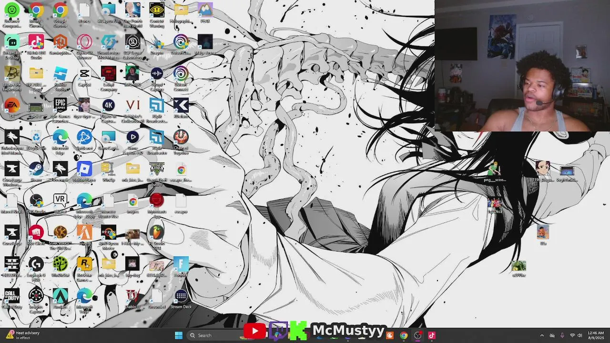Open the taskbar volume control
Screen dimensions: 610x343
tap(580, 335)
